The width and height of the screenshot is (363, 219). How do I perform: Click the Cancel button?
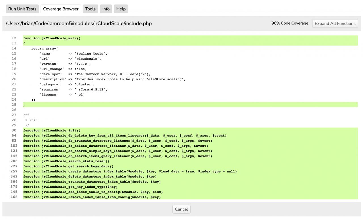pyautogui.click(x=181, y=209)
